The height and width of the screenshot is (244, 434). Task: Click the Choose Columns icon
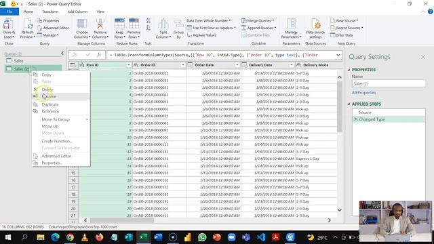coord(82,24)
